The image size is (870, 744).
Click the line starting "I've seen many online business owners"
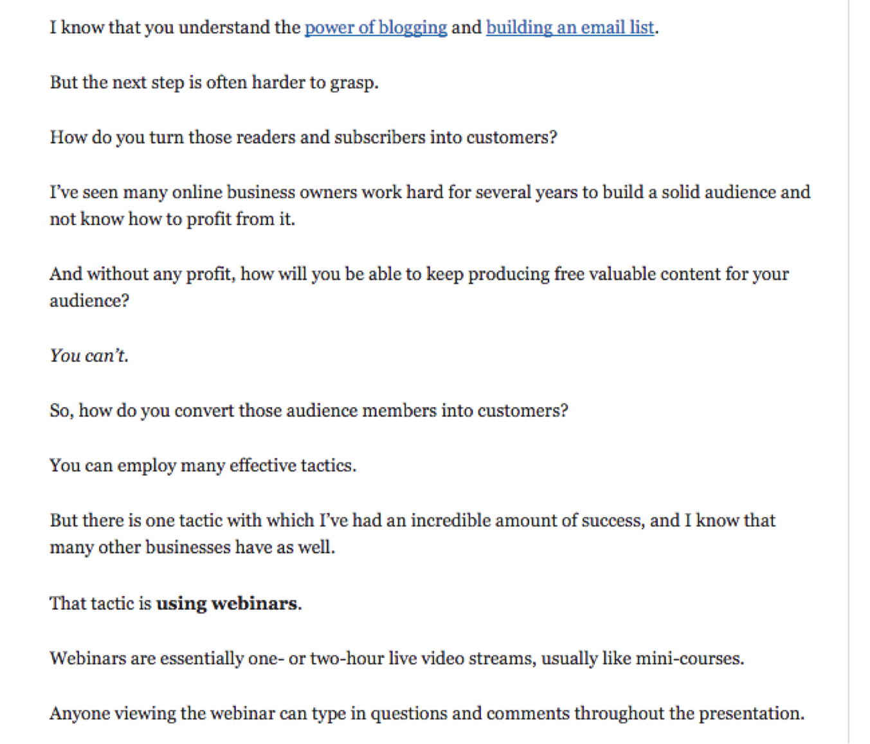click(x=430, y=192)
